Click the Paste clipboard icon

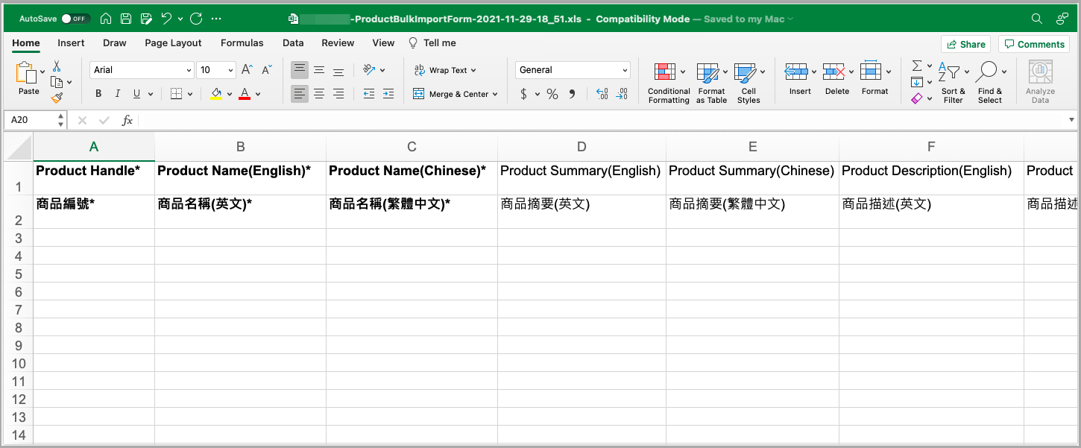point(26,73)
